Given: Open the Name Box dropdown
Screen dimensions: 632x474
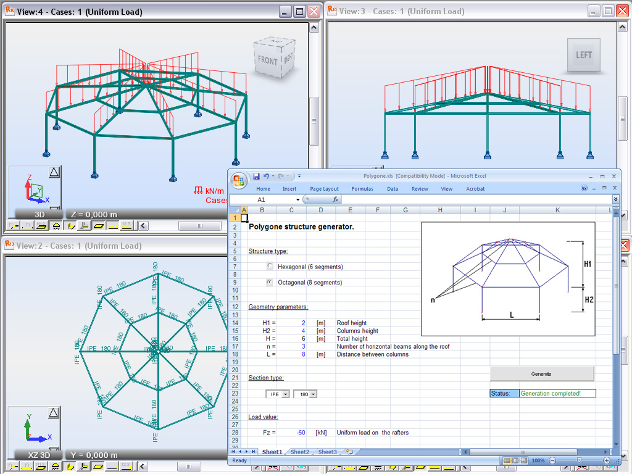Looking at the screenshot, I should [298, 199].
